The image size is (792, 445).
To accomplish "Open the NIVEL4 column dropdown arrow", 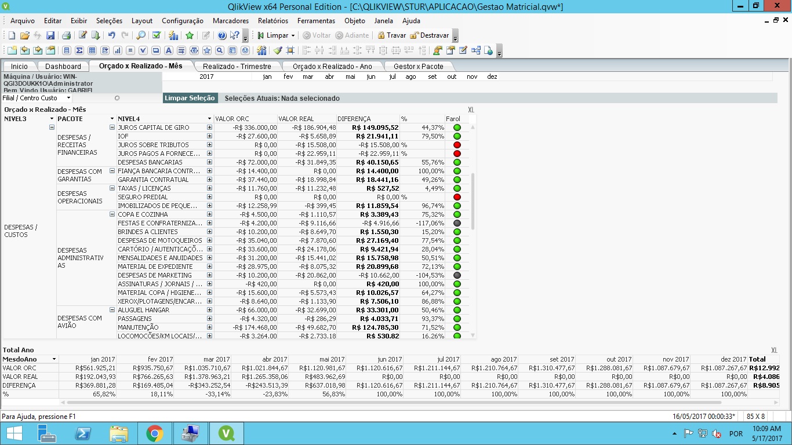I will [209, 119].
